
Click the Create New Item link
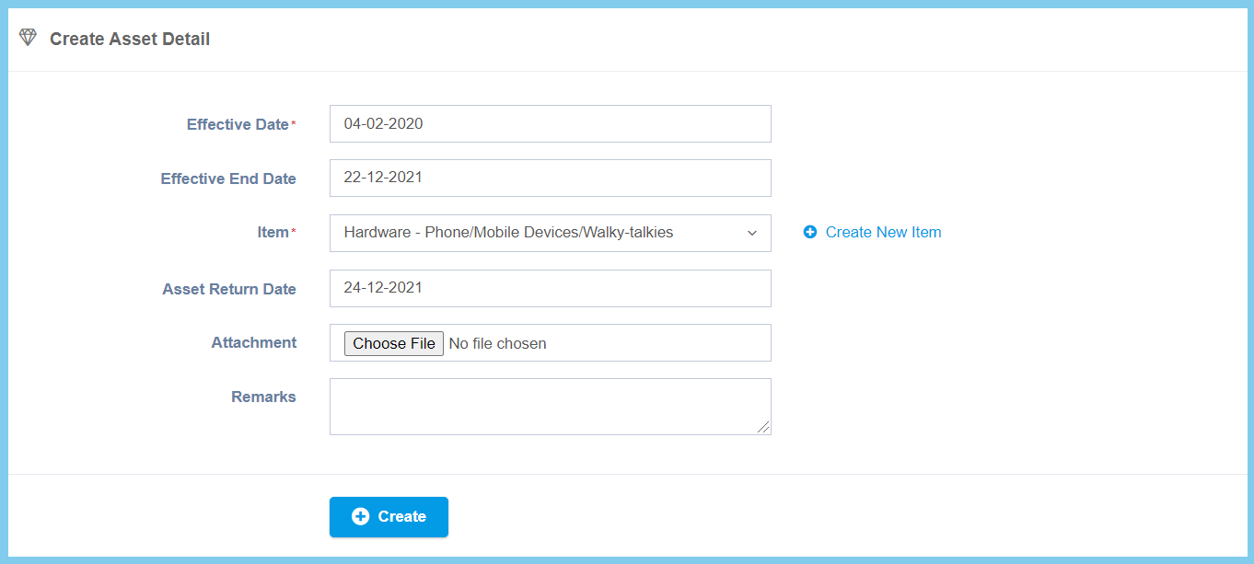(882, 233)
